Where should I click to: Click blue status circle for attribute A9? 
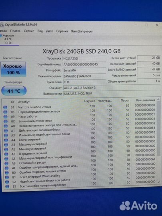[6, 163]
